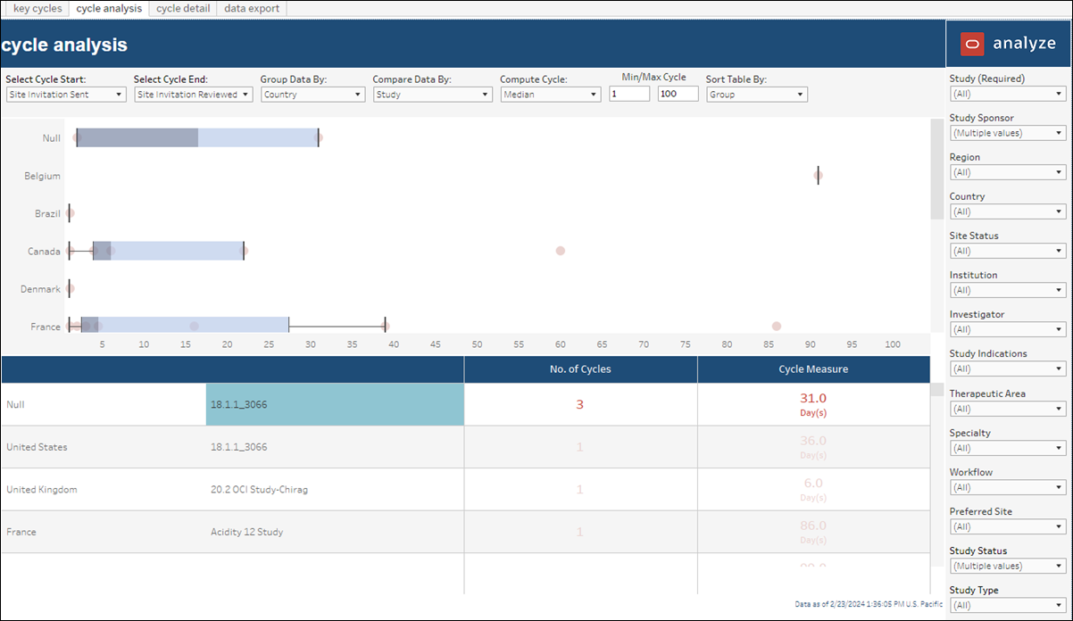Click the Denmark label in chart

(41, 289)
